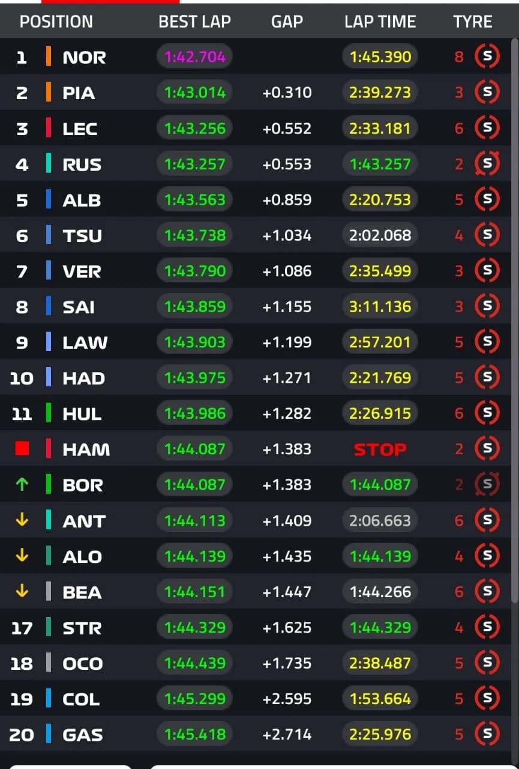Click Gasly's soft tyre compound icon

coord(487,734)
